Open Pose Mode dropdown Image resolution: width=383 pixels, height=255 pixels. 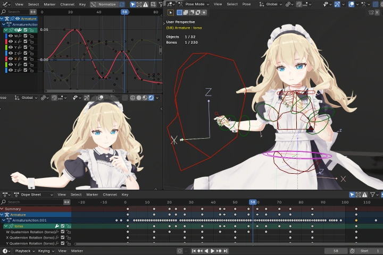pyautogui.click(x=194, y=4)
